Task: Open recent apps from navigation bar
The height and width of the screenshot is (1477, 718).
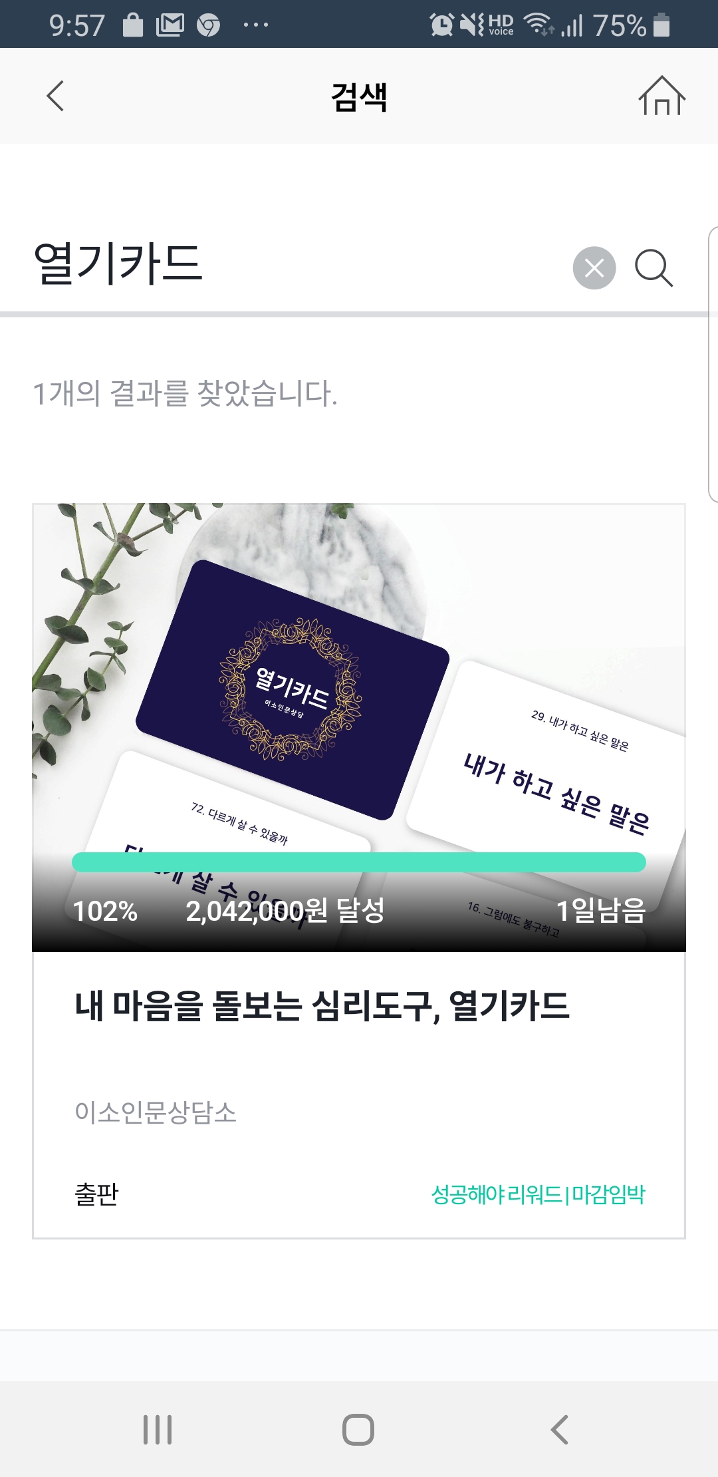Action: (158, 1429)
